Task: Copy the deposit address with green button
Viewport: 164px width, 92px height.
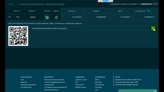Action: 153,28
